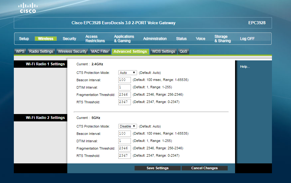Image resolution: width=291 pixels, height=183 pixels.
Task: Click Radio 1 Beacon Interval field
Action: (124, 80)
